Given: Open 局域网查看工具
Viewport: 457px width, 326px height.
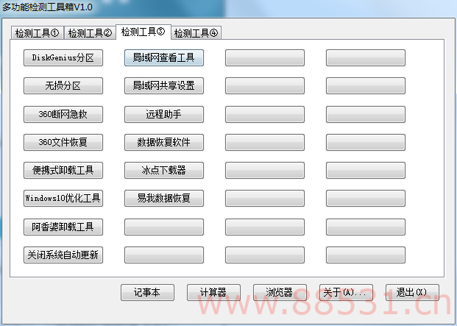Looking at the screenshot, I should [164, 57].
